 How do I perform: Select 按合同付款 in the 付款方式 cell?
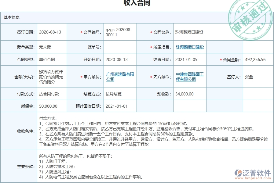49,94
